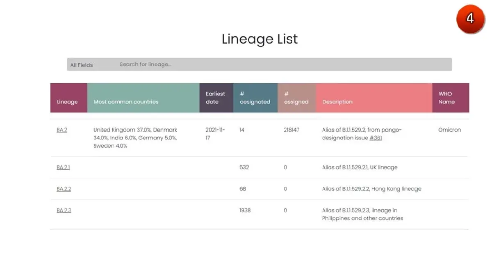This screenshot has height=277, width=492.
Task: Sort by # designated column header
Action: pyautogui.click(x=255, y=98)
